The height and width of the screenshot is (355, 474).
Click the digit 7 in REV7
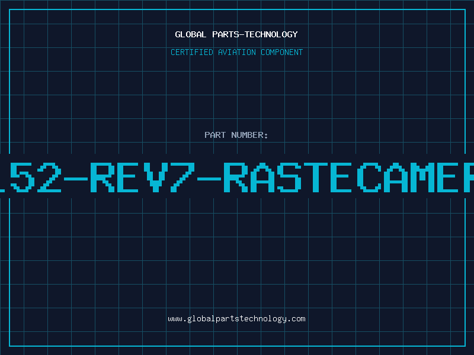pyautogui.click(x=180, y=176)
